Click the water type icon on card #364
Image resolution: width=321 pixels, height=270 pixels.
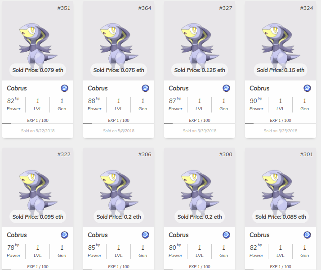pos(145,88)
